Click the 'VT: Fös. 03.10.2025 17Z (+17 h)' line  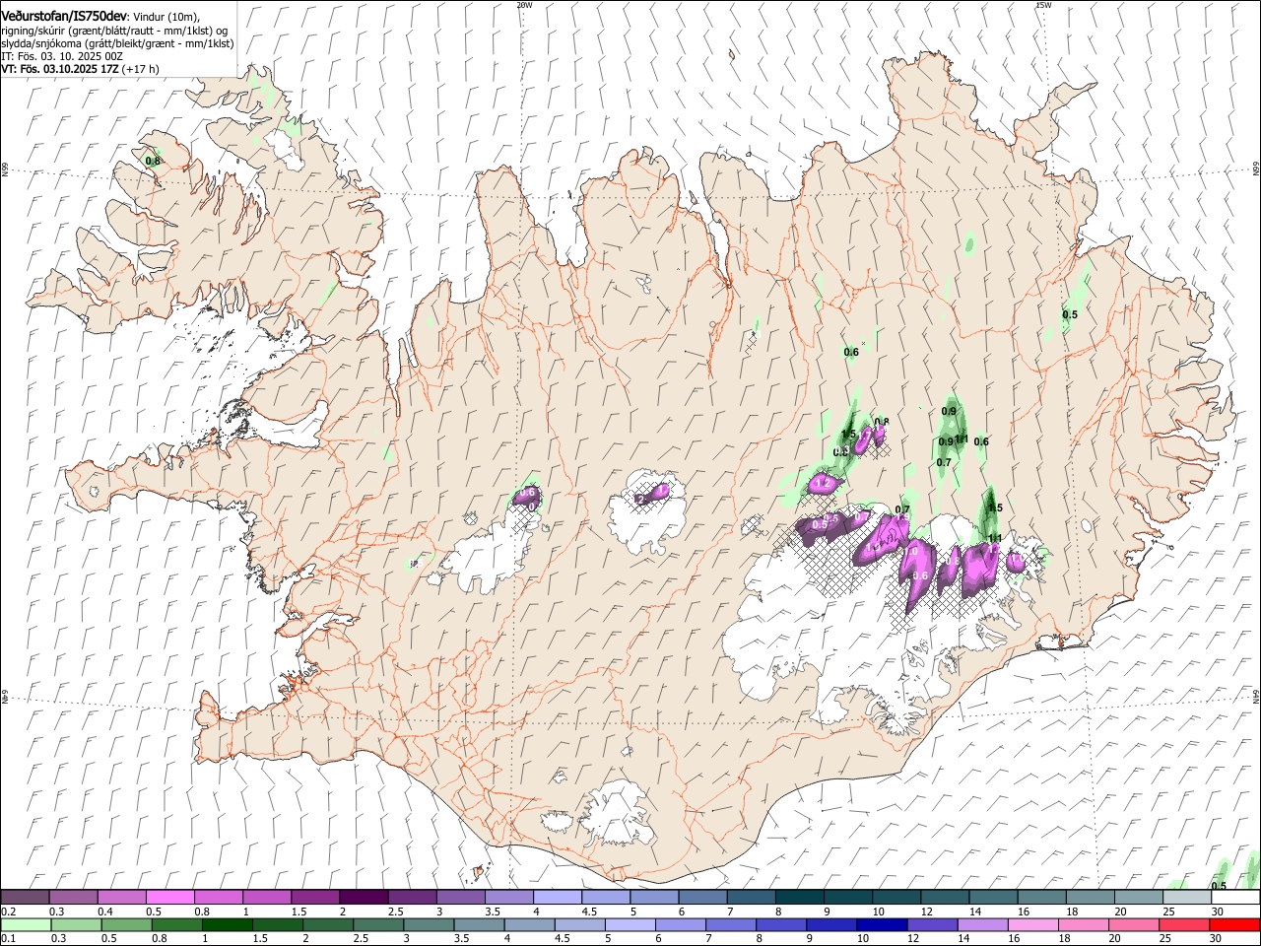tap(80, 69)
